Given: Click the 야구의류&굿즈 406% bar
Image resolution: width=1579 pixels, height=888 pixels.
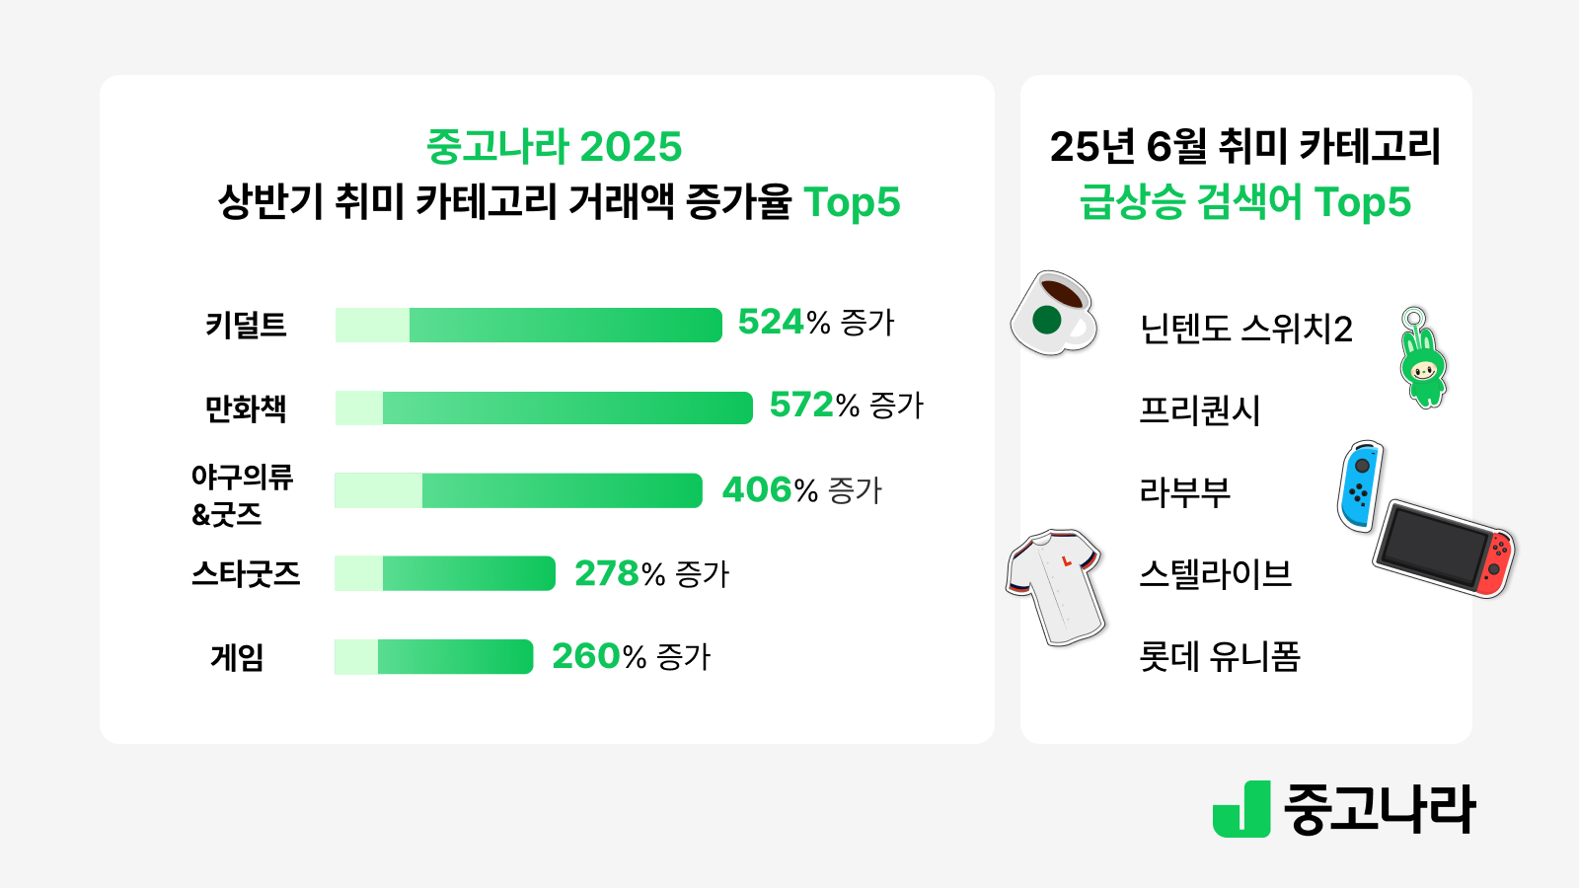Looking at the screenshot, I should click(519, 491).
